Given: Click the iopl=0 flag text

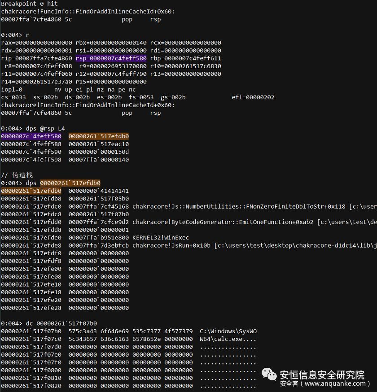Looking at the screenshot, I should 12,90.
